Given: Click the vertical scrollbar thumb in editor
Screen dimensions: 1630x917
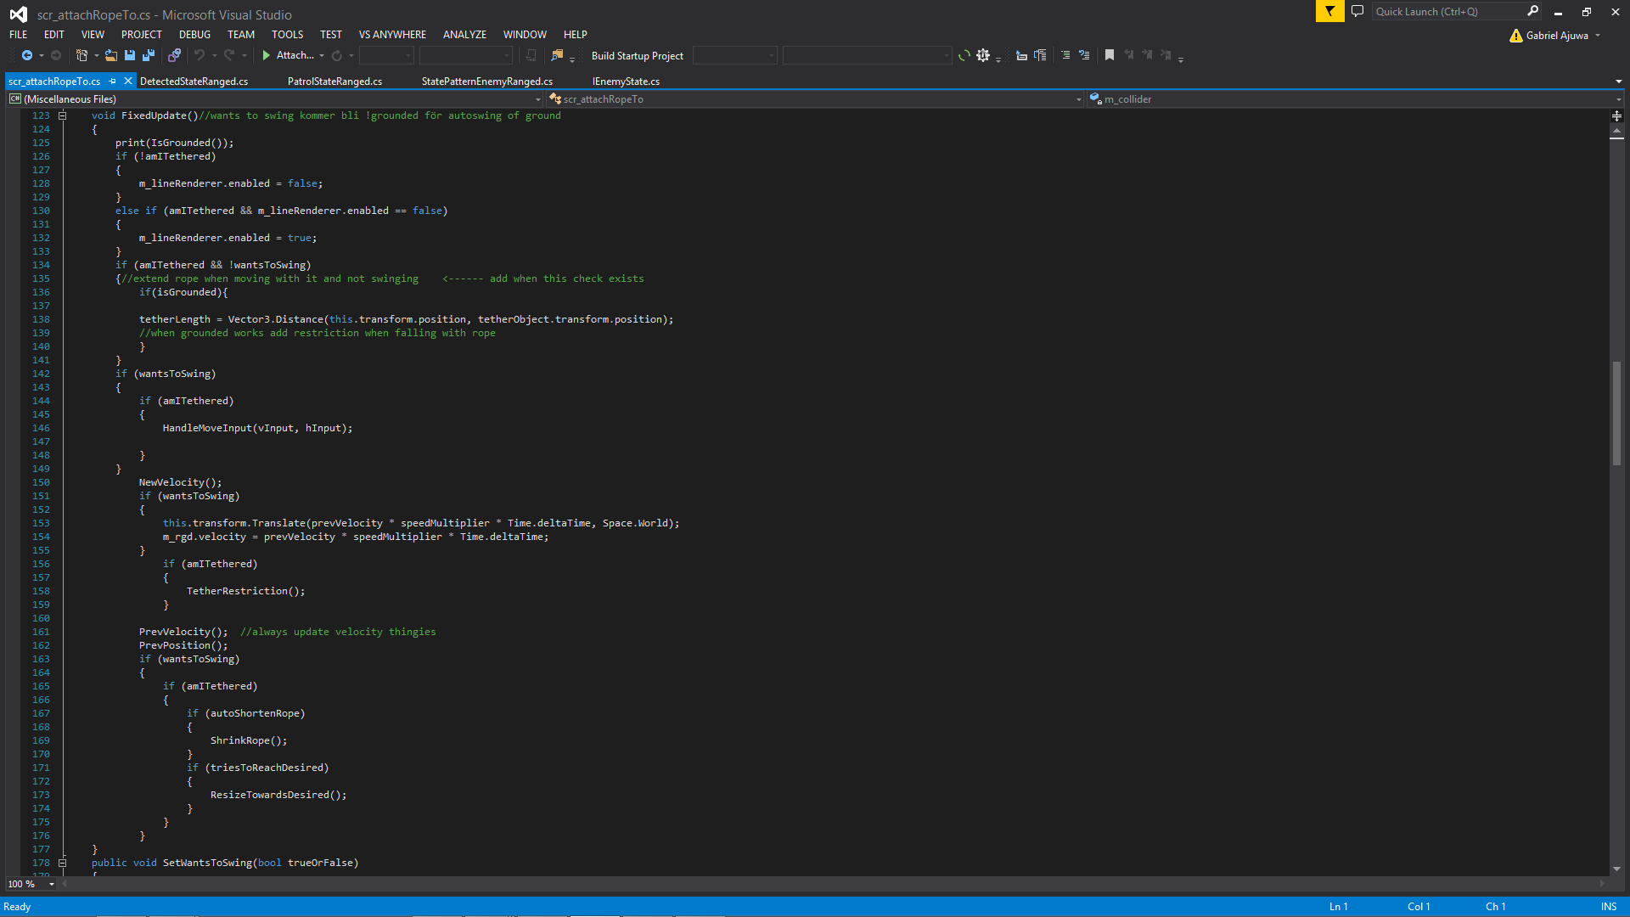Looking at the screenshot, I should [1616, 413].
